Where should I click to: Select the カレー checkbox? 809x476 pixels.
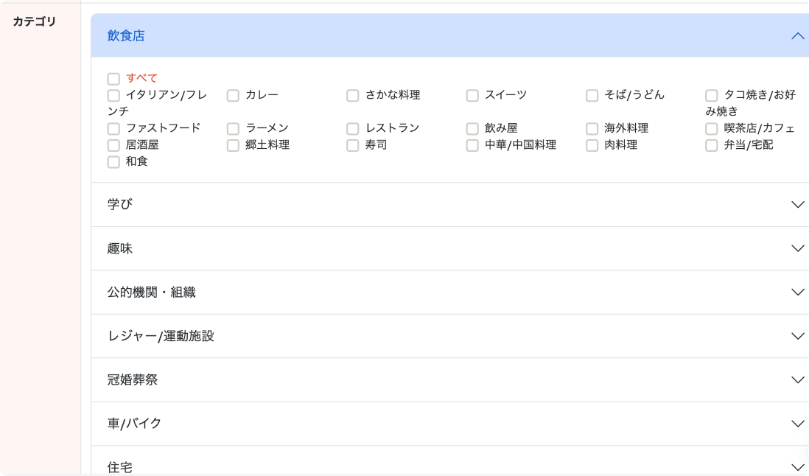click(x=233, y=96)
